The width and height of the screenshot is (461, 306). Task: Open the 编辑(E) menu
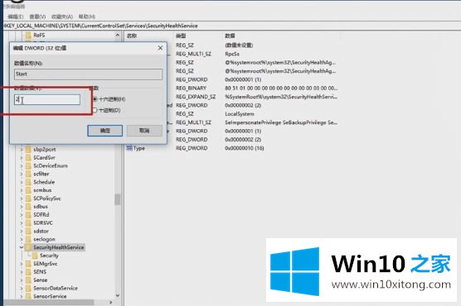tap(15, 17)
